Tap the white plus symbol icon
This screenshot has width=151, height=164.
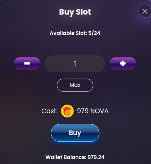(x=123, y=63)
